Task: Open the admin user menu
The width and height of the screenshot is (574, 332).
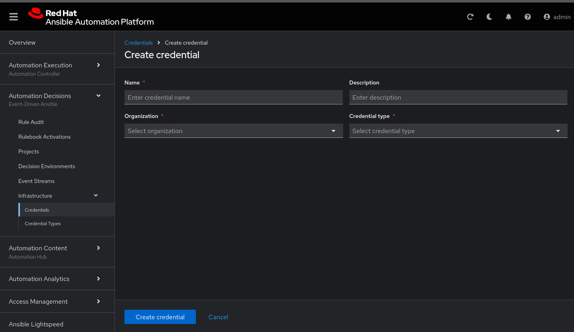Action: click(x=557, y=17)
